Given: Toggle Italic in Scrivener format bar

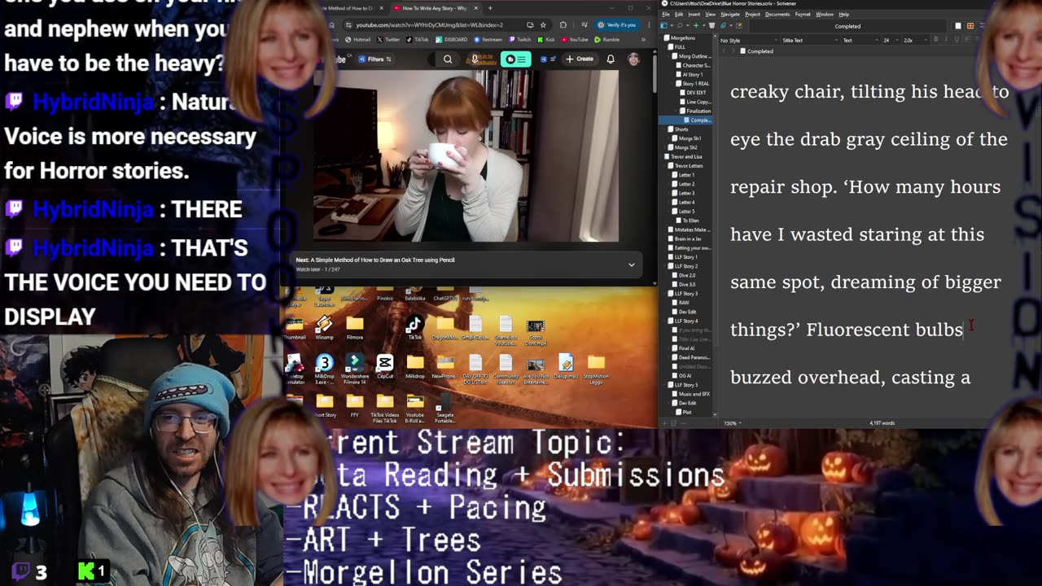Looking at the screenshot, I should click(946, 41).
